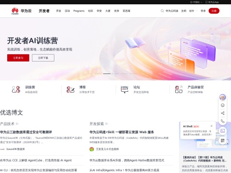This screenshot has height=173, width=231.
Task: Open article 华为云三款数据库通过安全可靠测评
Action: 26,132
